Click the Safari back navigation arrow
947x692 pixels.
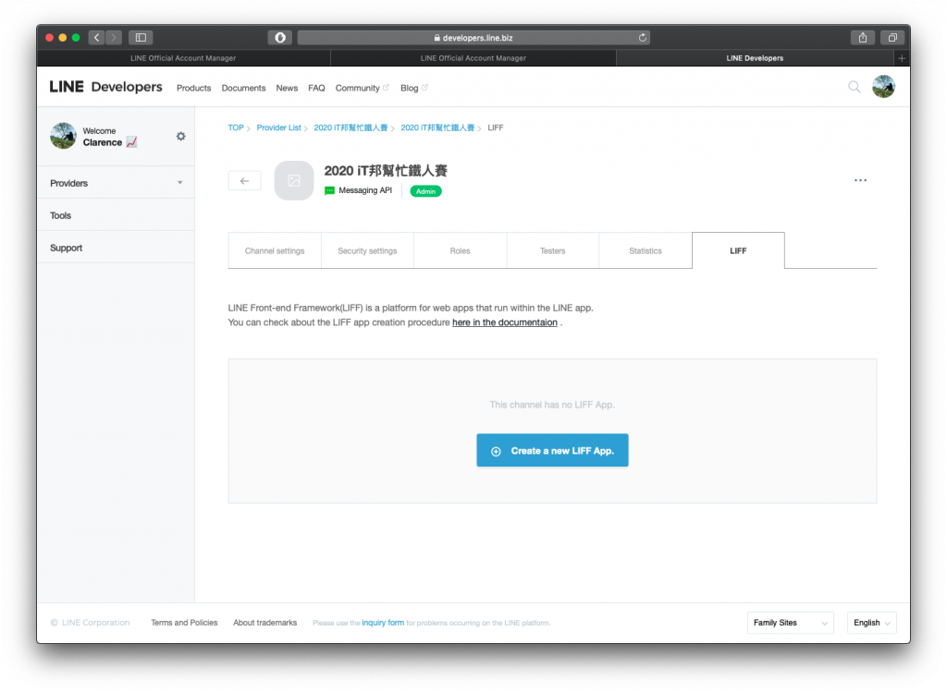point(96,37)
